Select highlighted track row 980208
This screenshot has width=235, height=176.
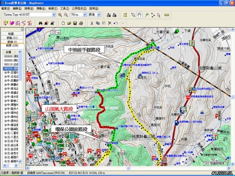(x=11, y=69)
